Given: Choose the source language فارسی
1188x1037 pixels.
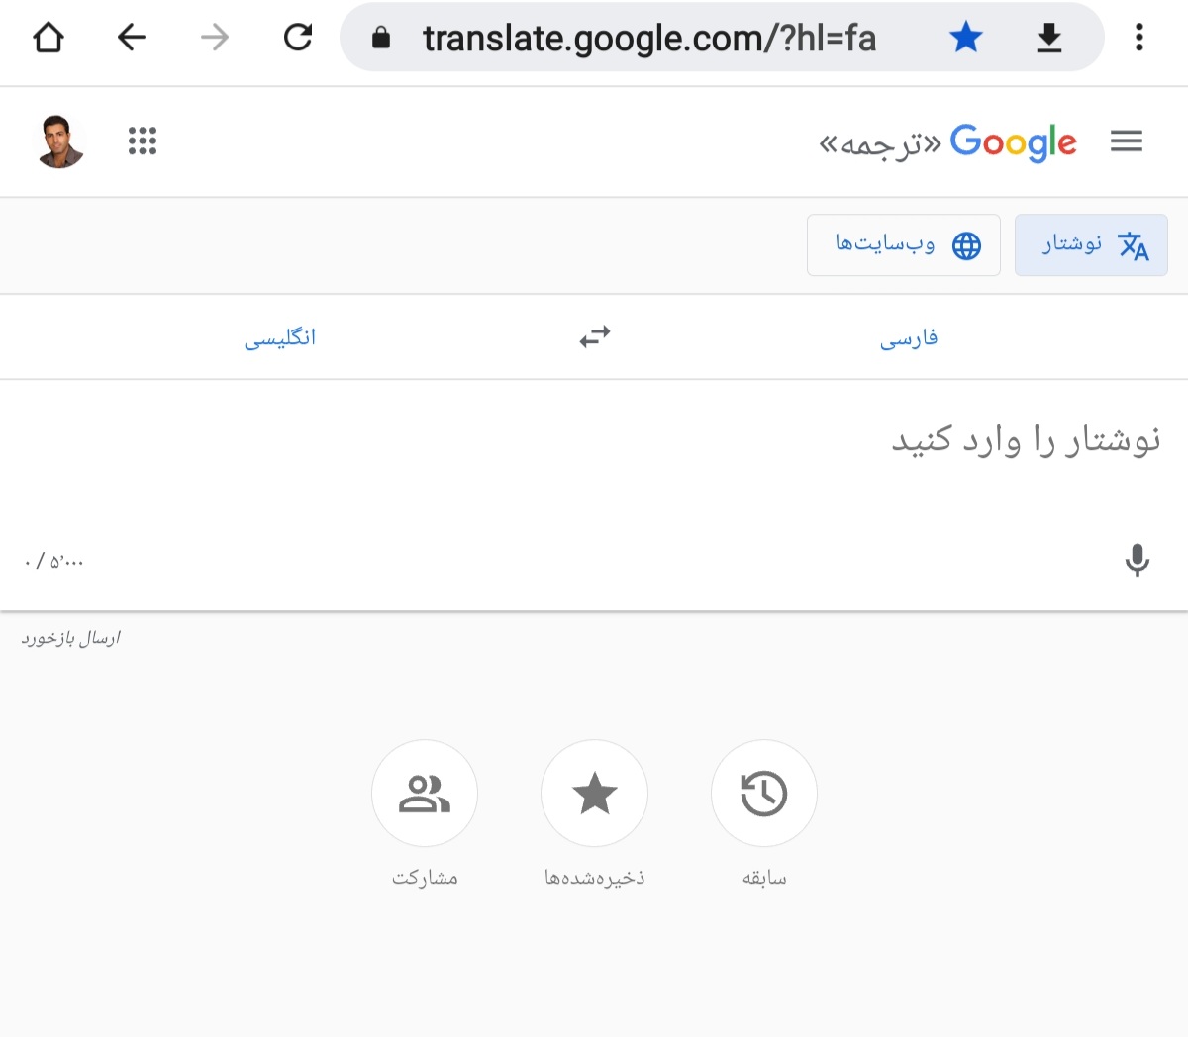Looking at the screenshot, I should 909,338.
